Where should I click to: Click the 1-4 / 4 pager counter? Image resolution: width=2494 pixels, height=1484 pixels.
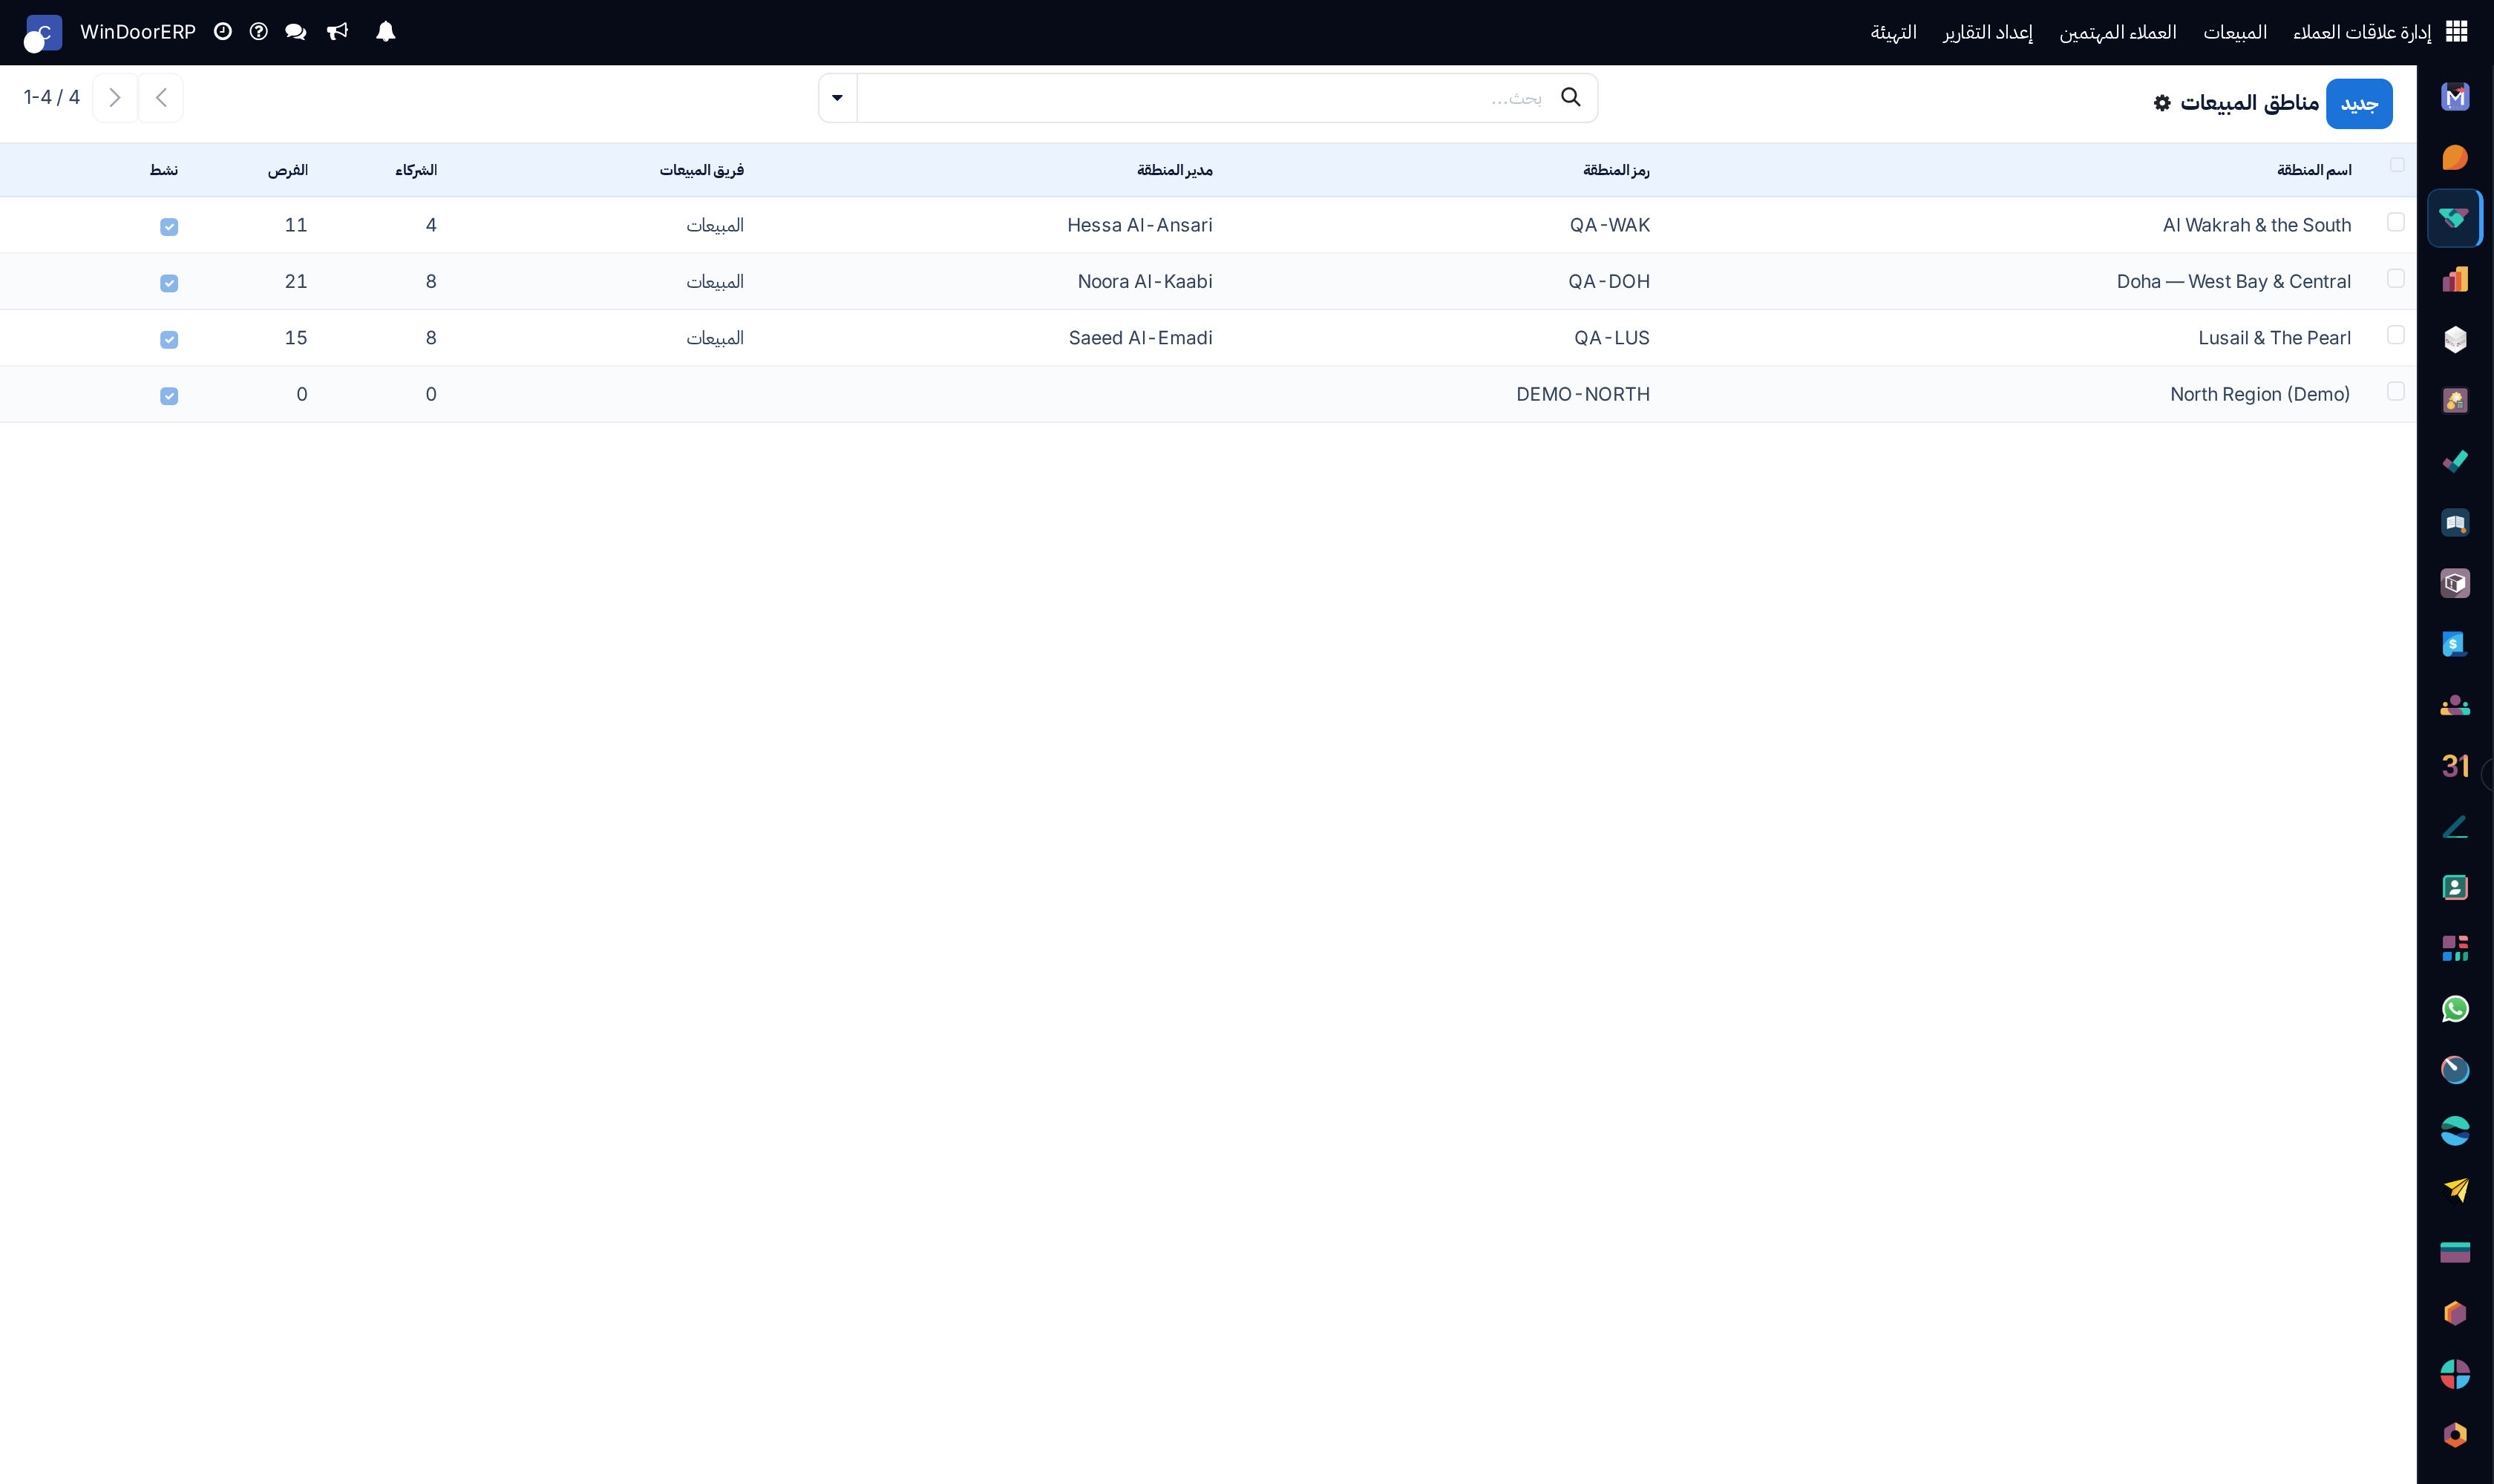click(x=52, y=97)
